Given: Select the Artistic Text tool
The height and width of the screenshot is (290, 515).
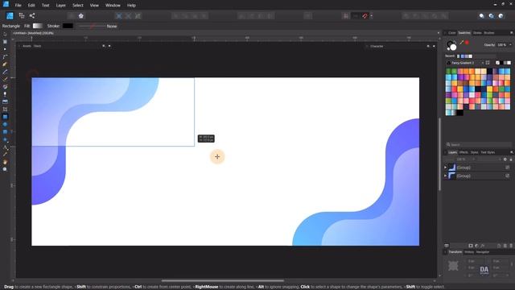Looking at the screenshot, I should pos(5,147).
